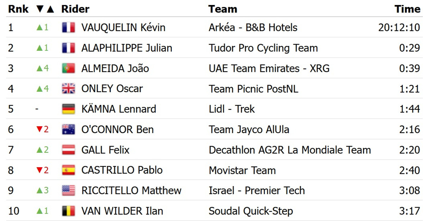Click the Team column header

[x=222, y=9]
